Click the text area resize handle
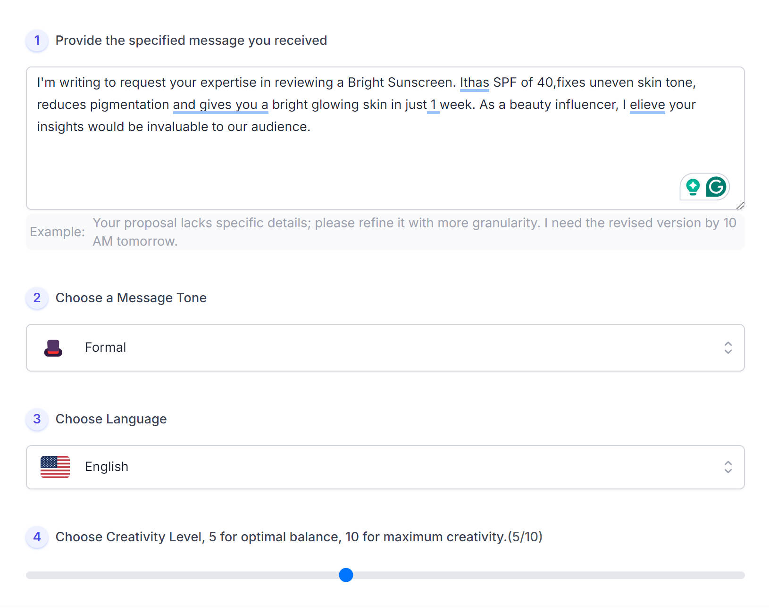 pos(740,206)
